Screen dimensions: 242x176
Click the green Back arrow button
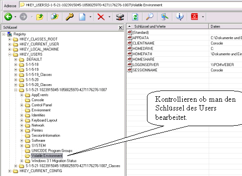click(8, 17)
